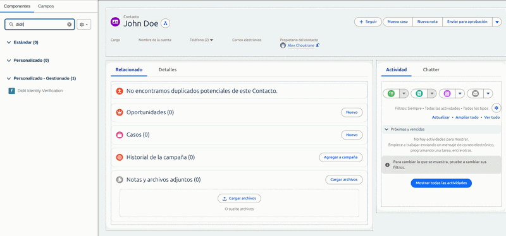
Task: Open more actions dropdown beside Enviar para aprobación
Action: tap(497, 22)
